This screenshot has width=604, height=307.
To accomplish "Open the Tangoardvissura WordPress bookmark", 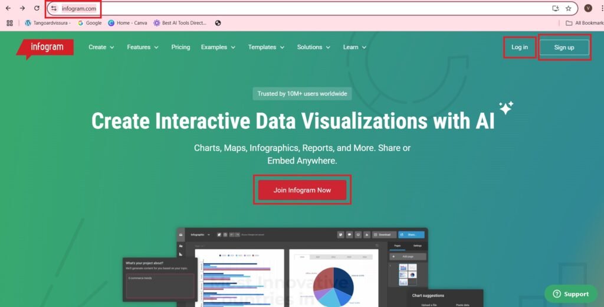I will pyautogui.click(x=48, y=23).
